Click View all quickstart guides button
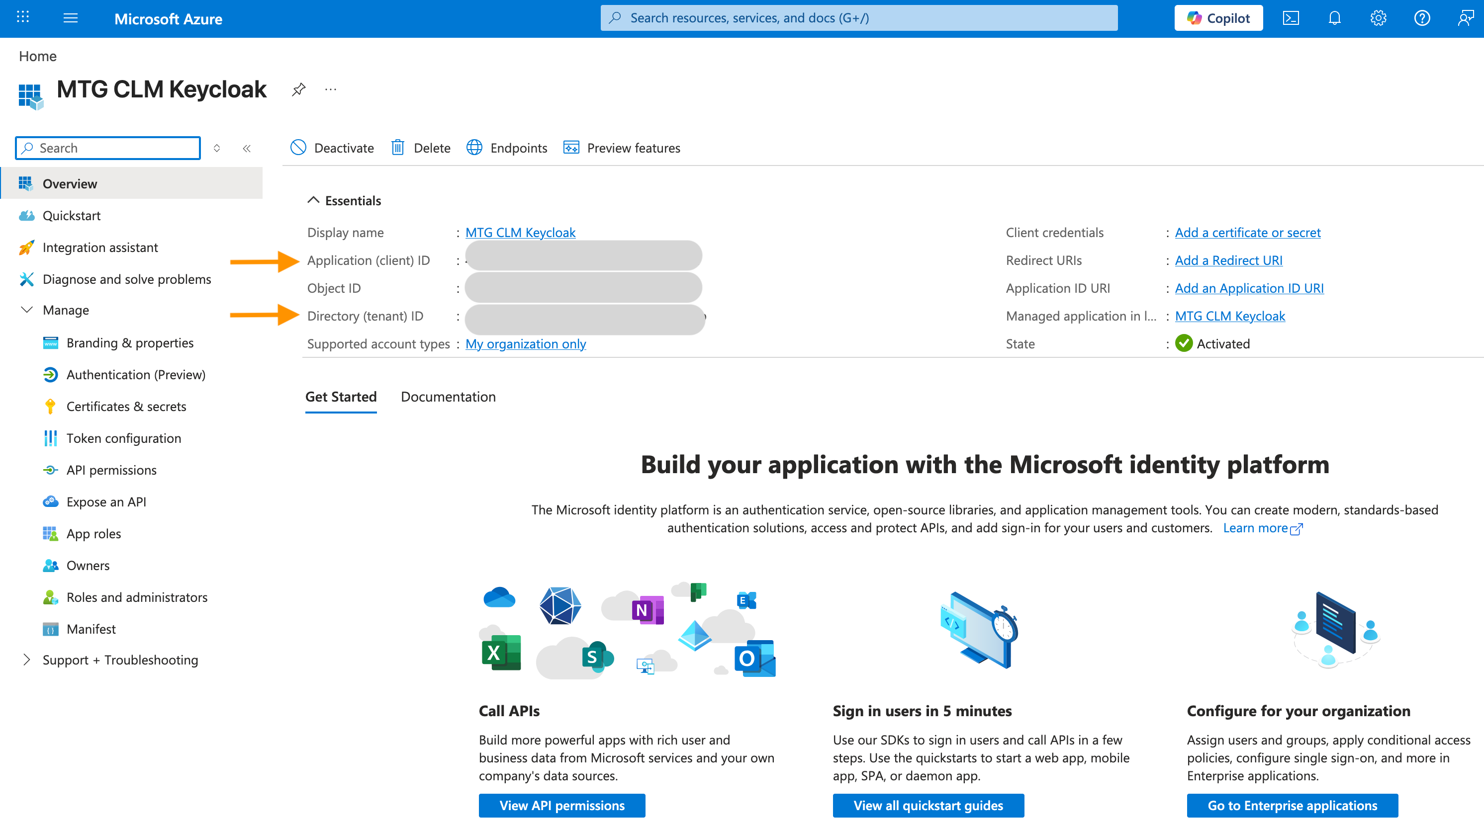Screen dimensions: 1484x829 coord(928,806)
